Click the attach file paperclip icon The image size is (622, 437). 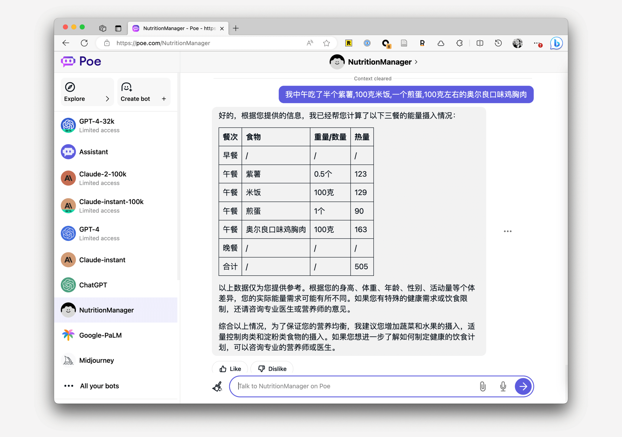click(482, 386)
